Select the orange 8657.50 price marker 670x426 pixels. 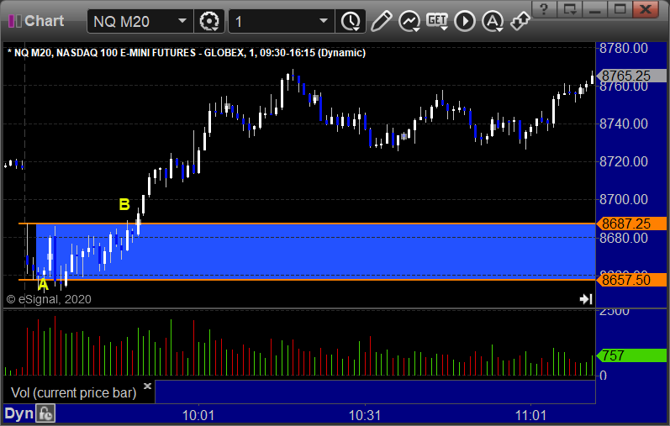tap(631, 280)
